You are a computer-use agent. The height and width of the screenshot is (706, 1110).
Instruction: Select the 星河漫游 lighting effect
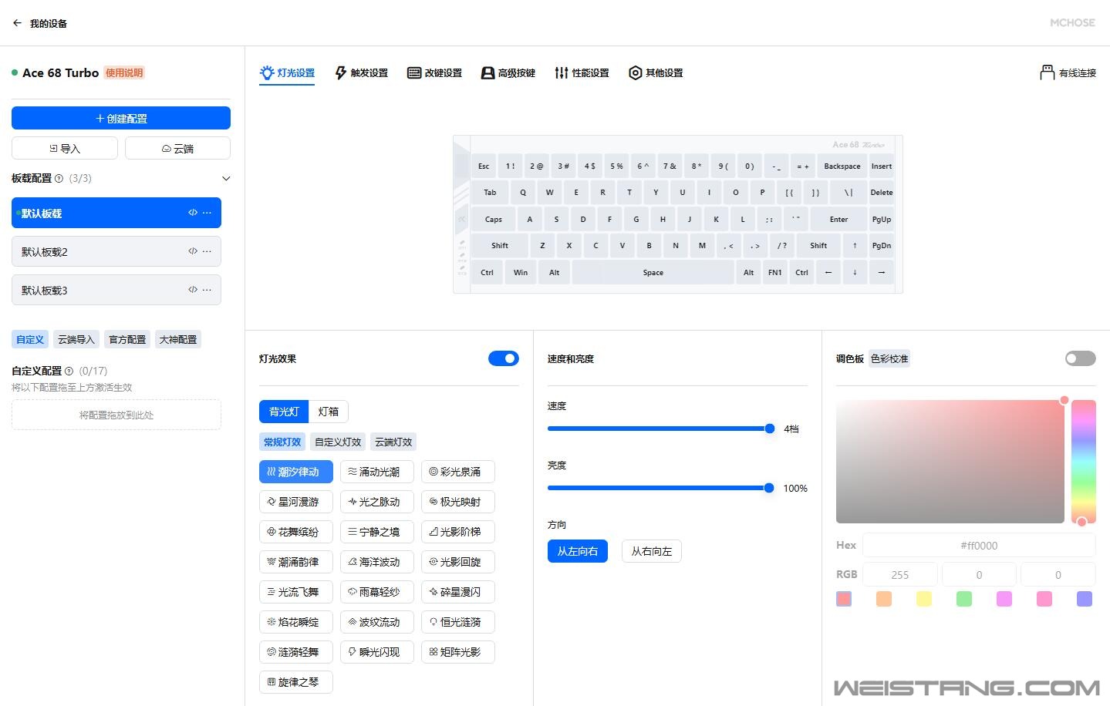click(x=296, y=502)
